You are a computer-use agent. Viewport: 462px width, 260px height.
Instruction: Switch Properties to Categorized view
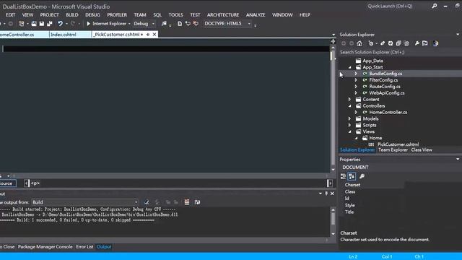tap(343, 176)
